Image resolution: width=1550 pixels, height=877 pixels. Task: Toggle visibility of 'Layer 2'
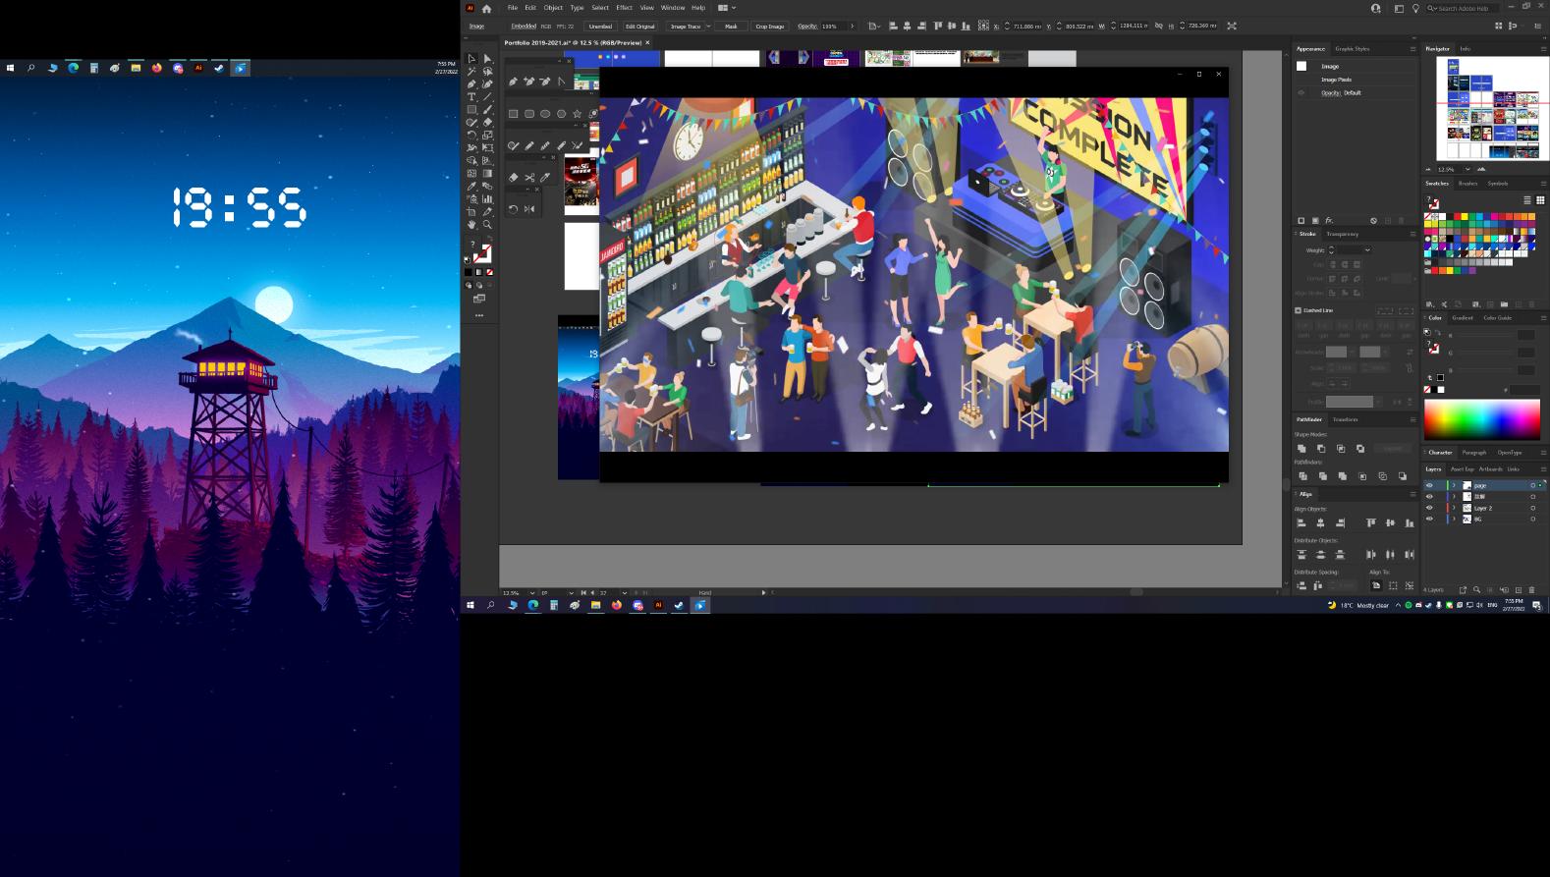pos(1429,508)
